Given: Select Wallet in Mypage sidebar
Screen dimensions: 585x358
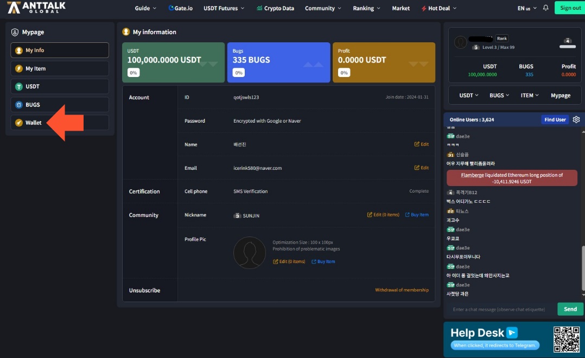Looking at the screenshot, I should click(60, 123).
